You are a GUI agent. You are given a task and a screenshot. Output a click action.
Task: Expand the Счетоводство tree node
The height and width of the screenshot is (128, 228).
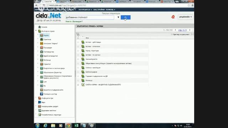[38, 51]
